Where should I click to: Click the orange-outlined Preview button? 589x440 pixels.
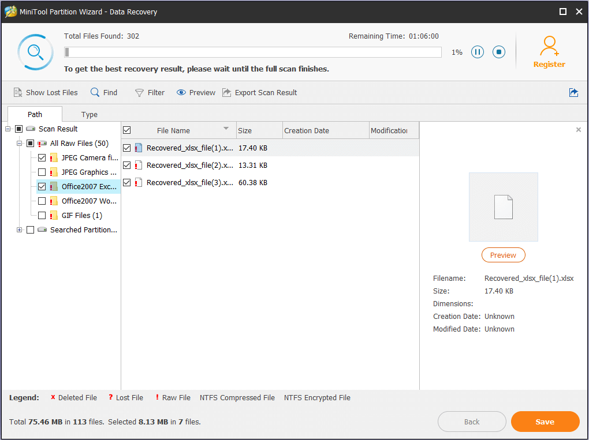[504, 255]
